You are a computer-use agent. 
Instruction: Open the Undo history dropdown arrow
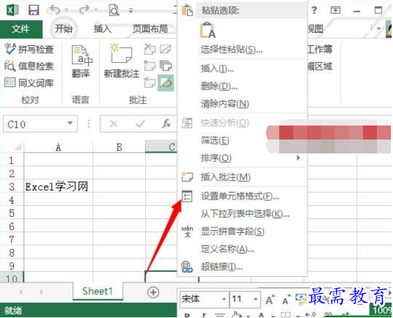click(x=67, y=10)
